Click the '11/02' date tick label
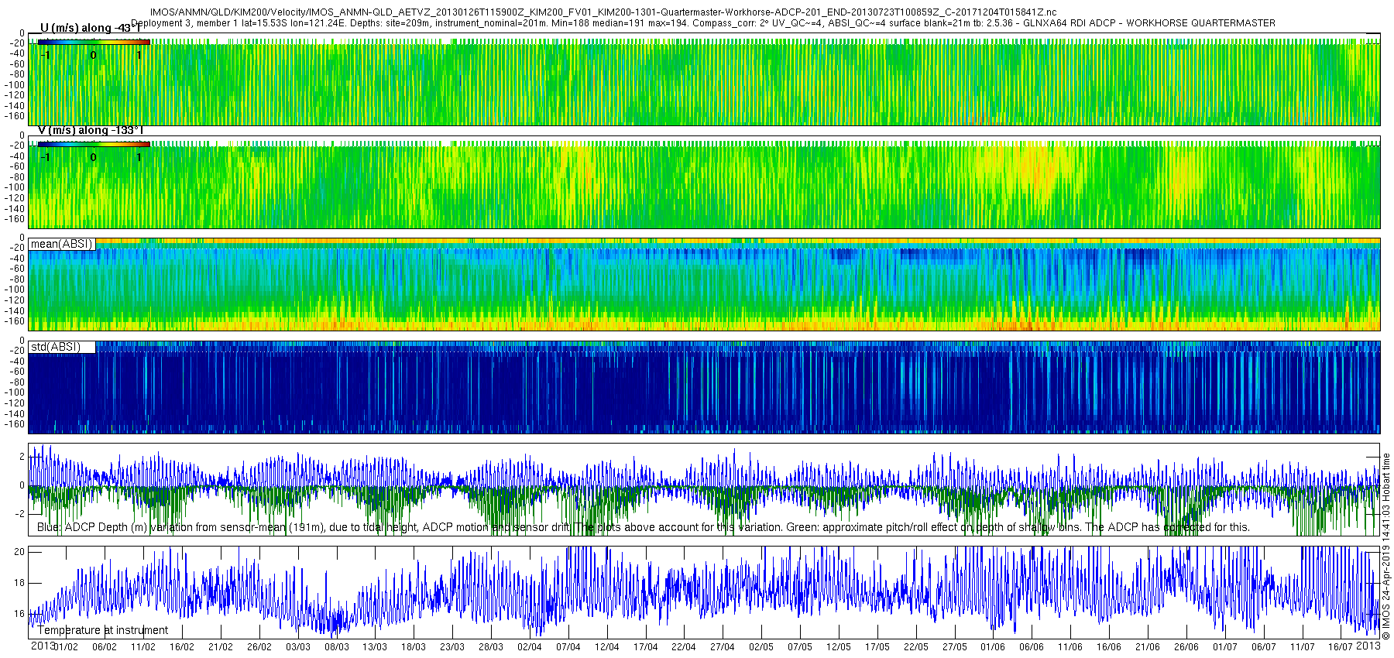1394x658 pixels. 143,647
